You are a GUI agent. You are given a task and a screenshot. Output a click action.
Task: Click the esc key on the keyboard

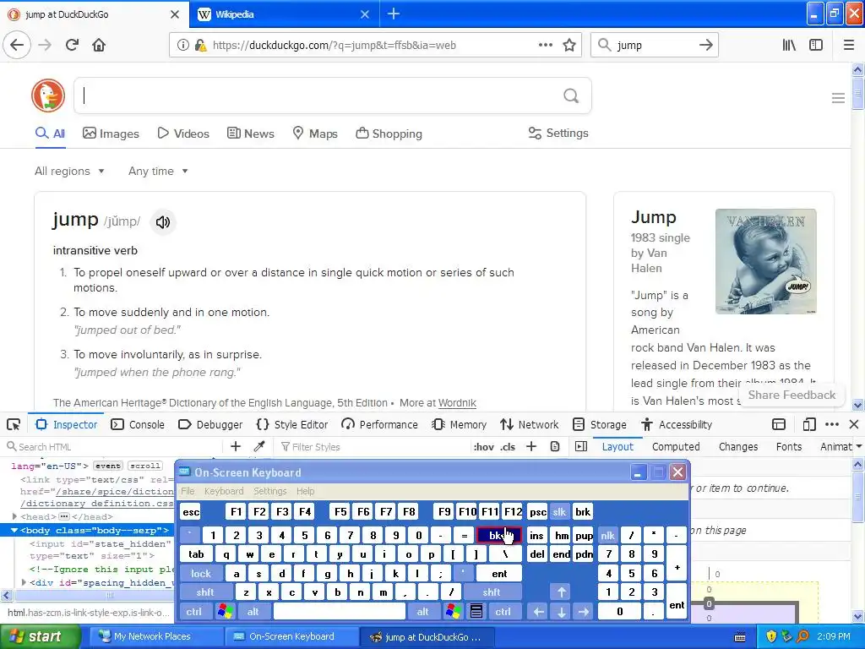191,512
